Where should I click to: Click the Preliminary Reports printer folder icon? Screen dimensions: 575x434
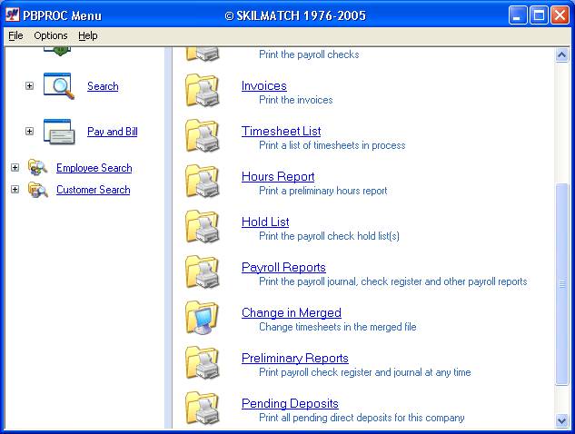click(x=203, y=363)
